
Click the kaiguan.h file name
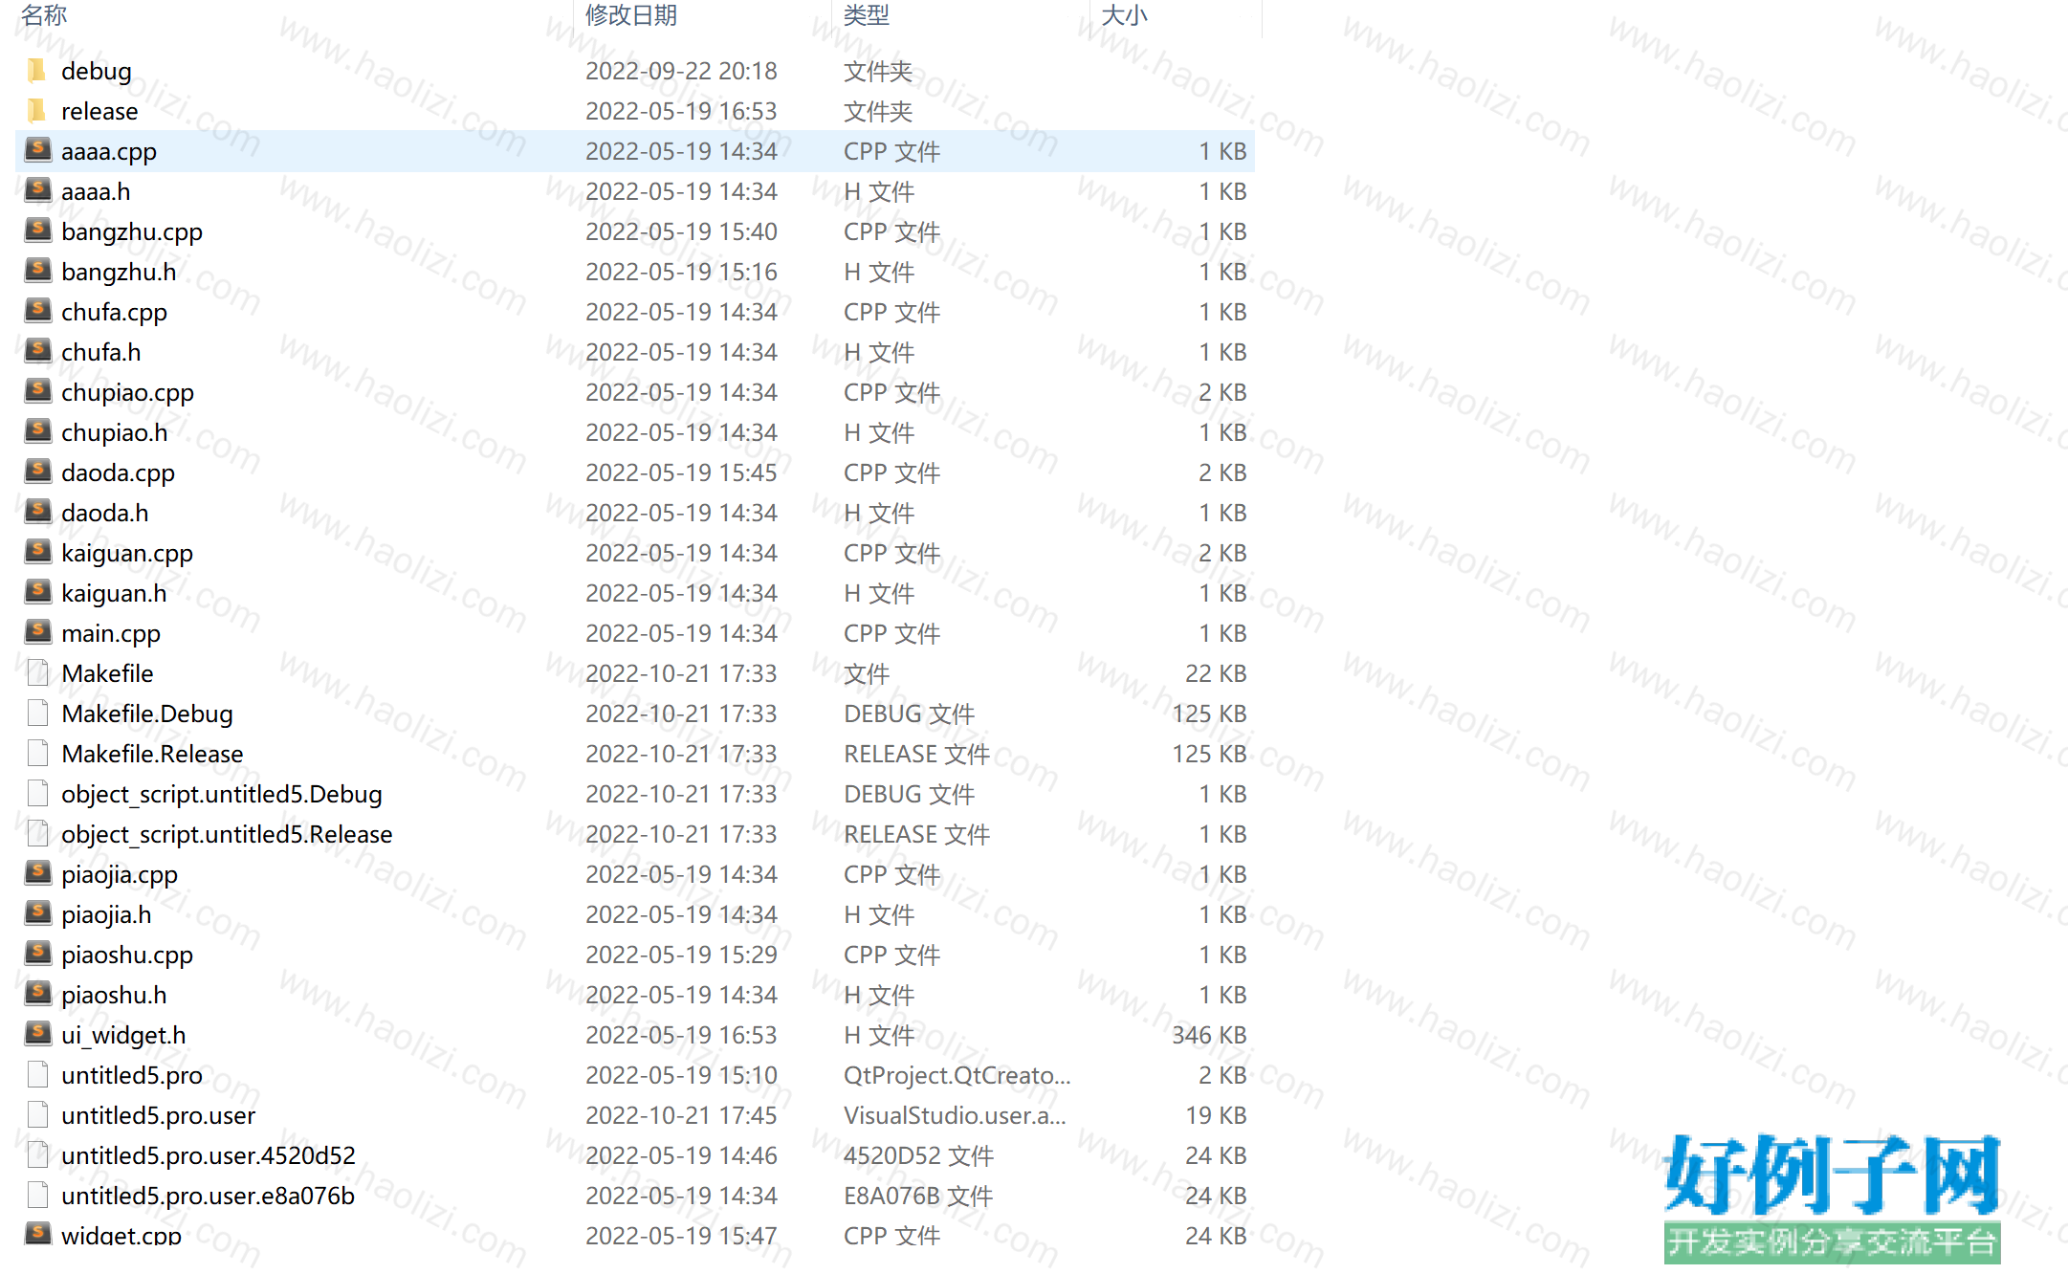pyautogui.click(x=114, y=593)
